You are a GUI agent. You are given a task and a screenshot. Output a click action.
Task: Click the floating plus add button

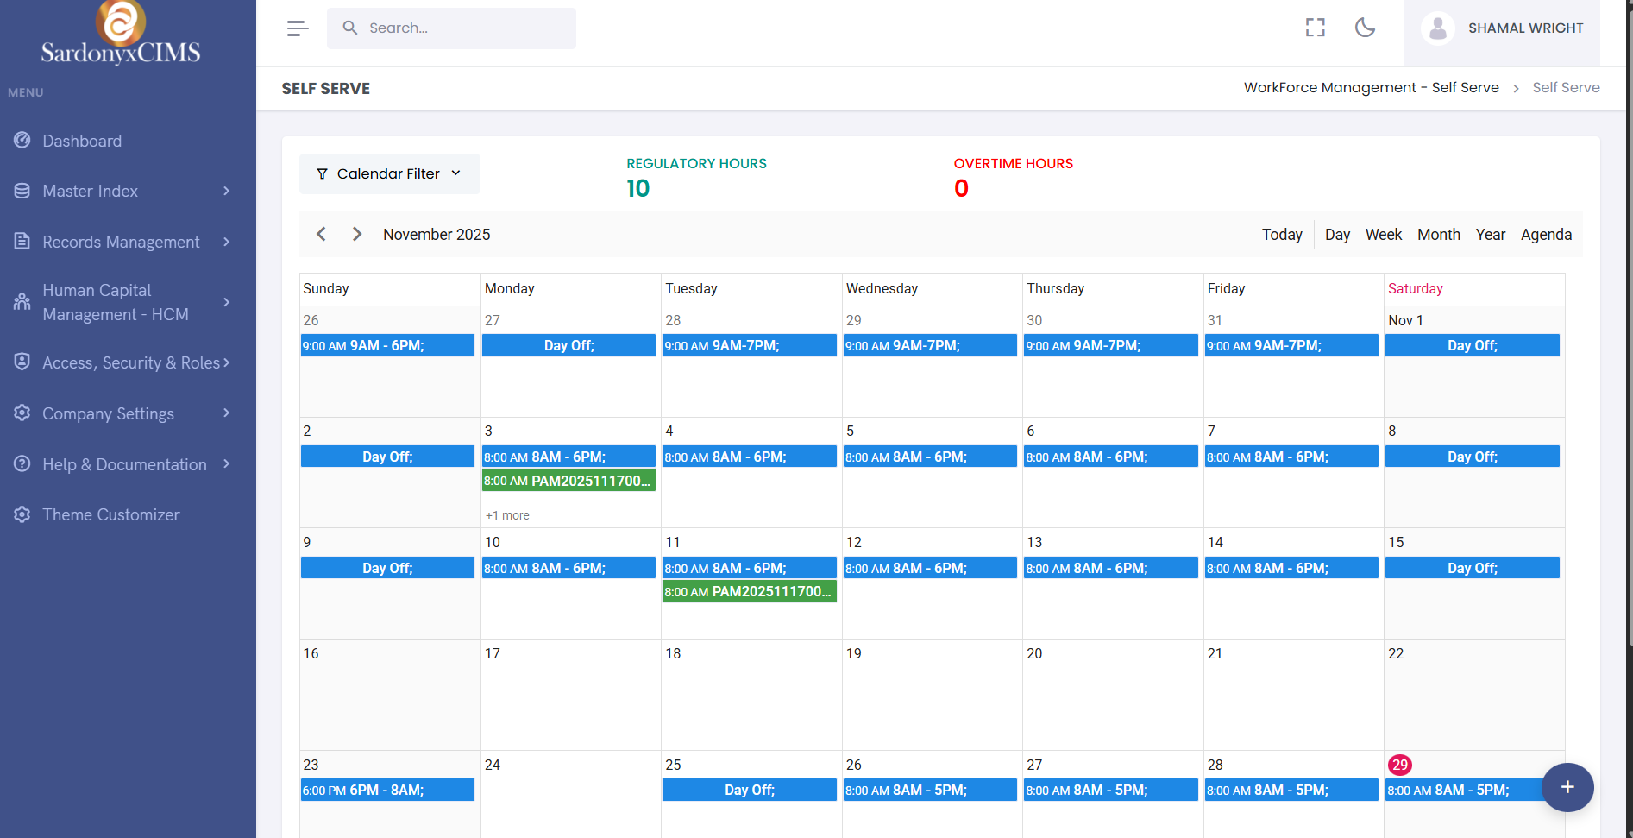[1567, 786]
